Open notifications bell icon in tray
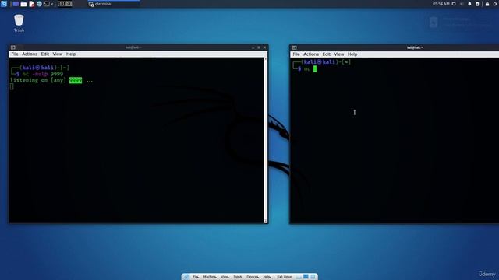 (x=469, y=4)
